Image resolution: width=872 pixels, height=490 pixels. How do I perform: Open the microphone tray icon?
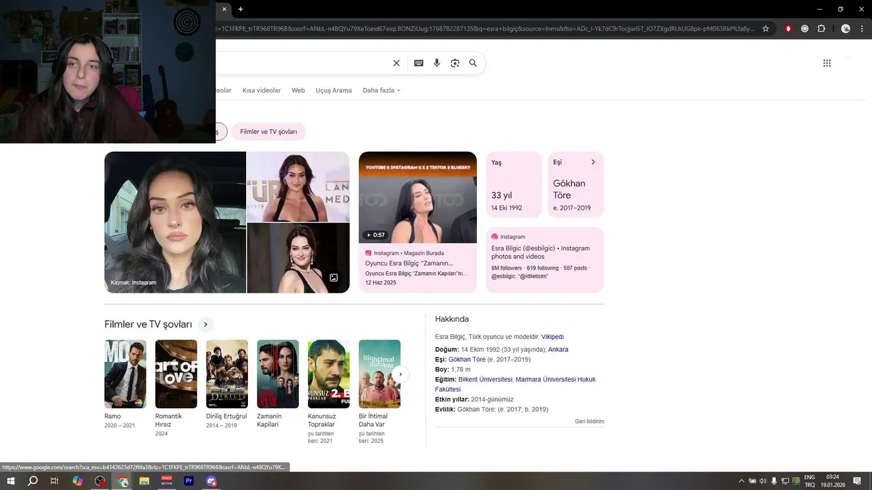774,481
